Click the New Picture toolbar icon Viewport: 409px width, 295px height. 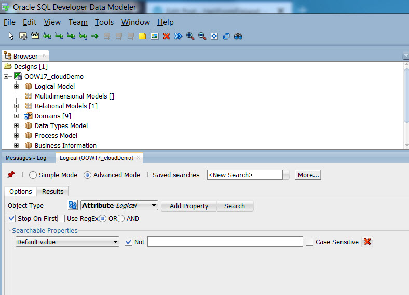tap(154, 36)
